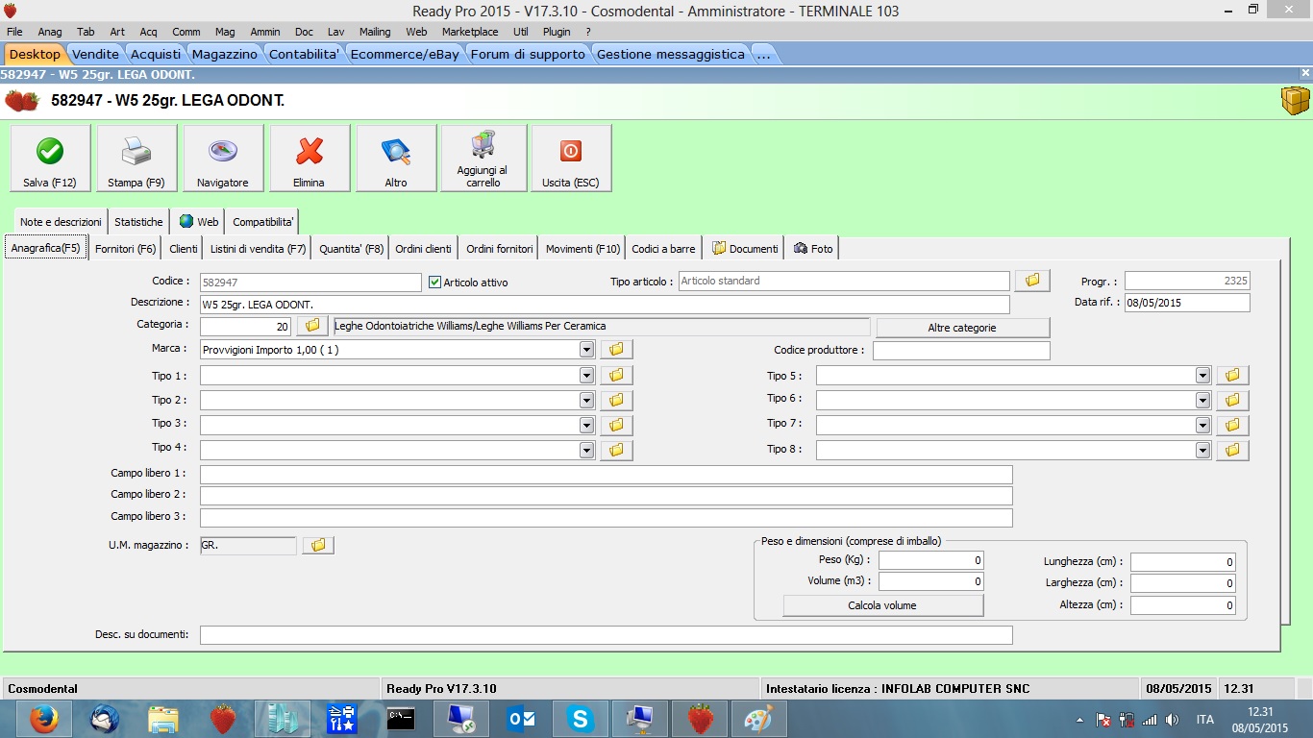Expand the Tipo 8 dropdown
Viewport: 1313px width, 738px height.
point(1202,449)
